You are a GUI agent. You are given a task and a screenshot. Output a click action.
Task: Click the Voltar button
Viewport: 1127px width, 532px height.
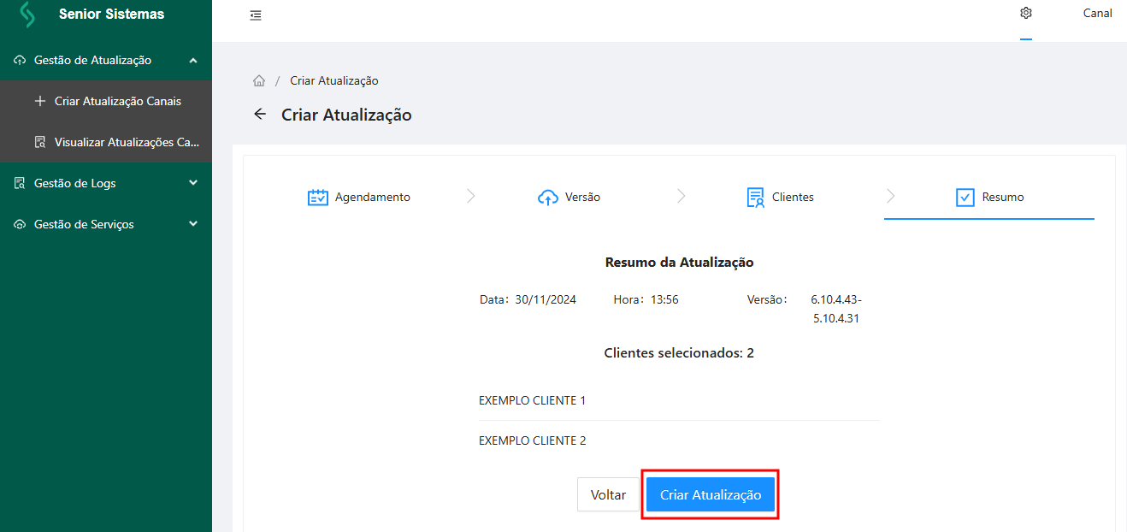(609, 494)
